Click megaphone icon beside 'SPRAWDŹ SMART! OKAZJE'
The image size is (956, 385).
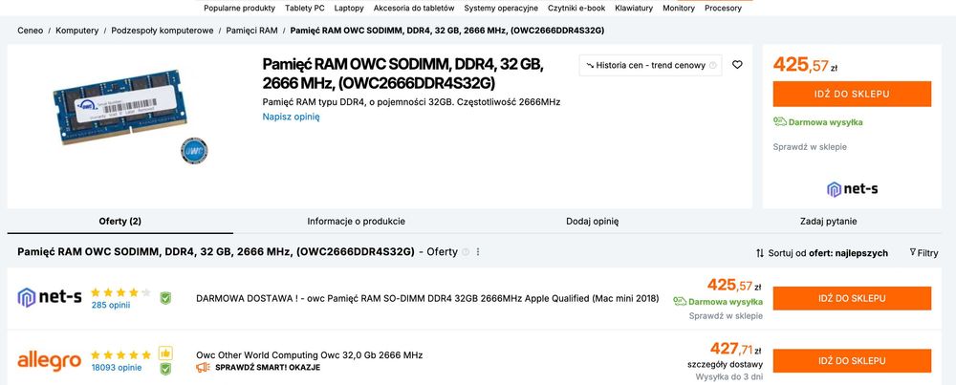(203, 368)
